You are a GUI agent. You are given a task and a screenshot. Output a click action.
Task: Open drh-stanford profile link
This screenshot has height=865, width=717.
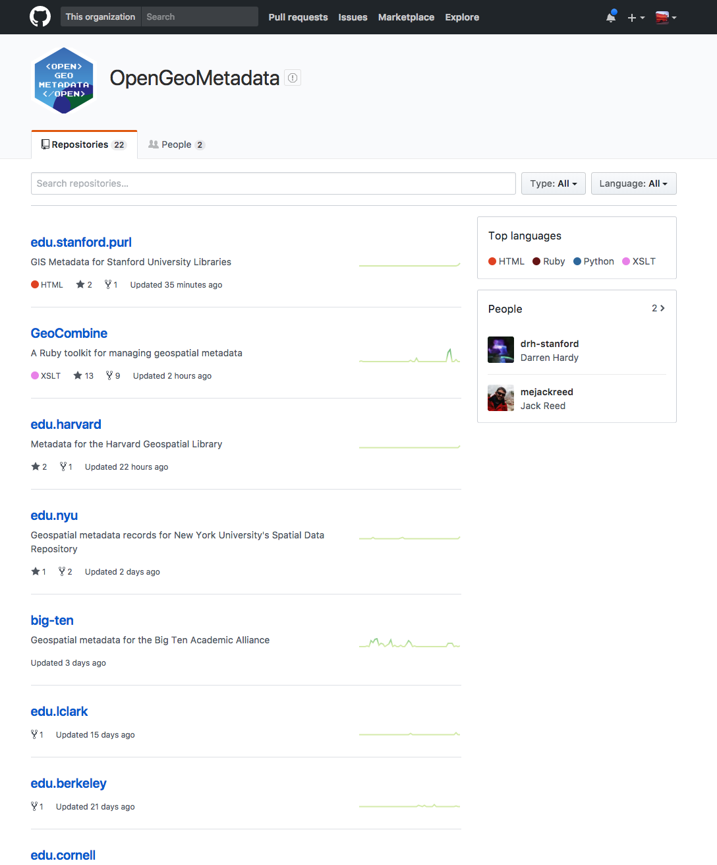tap(550, 344)
